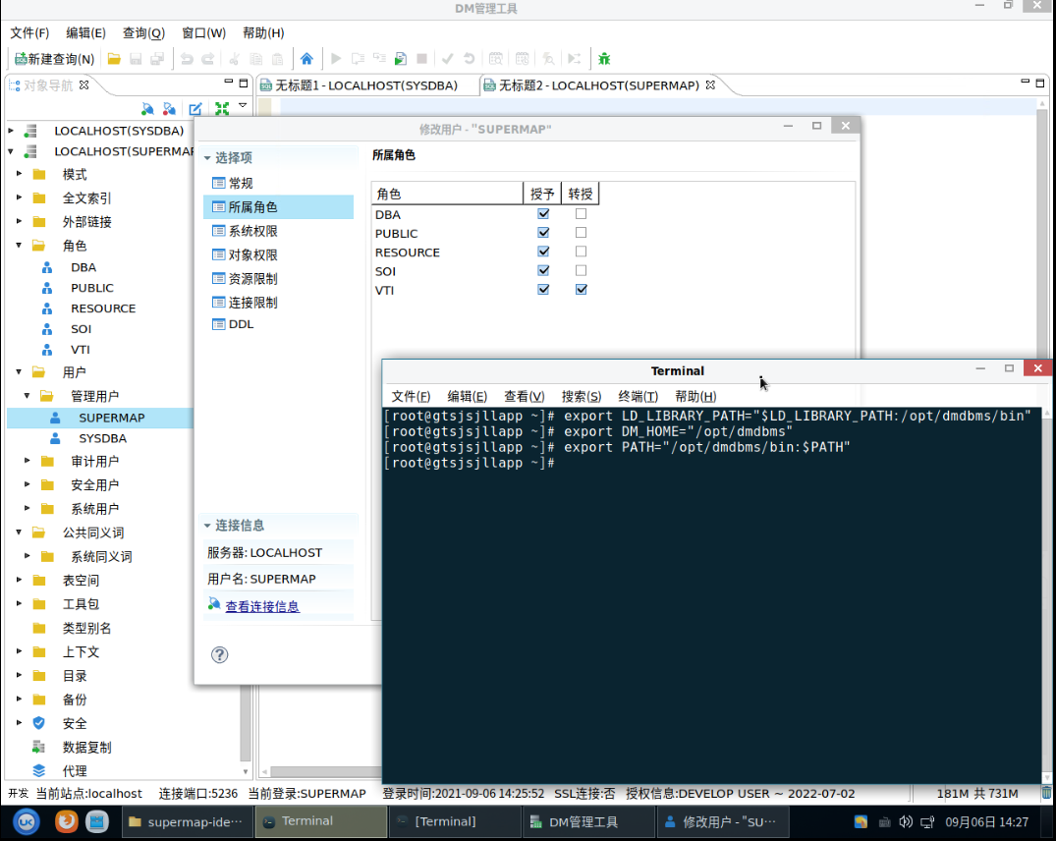Open the UK start menu icon in taskbar
This screenshot has height=841, width=1056.
(27, 822)
